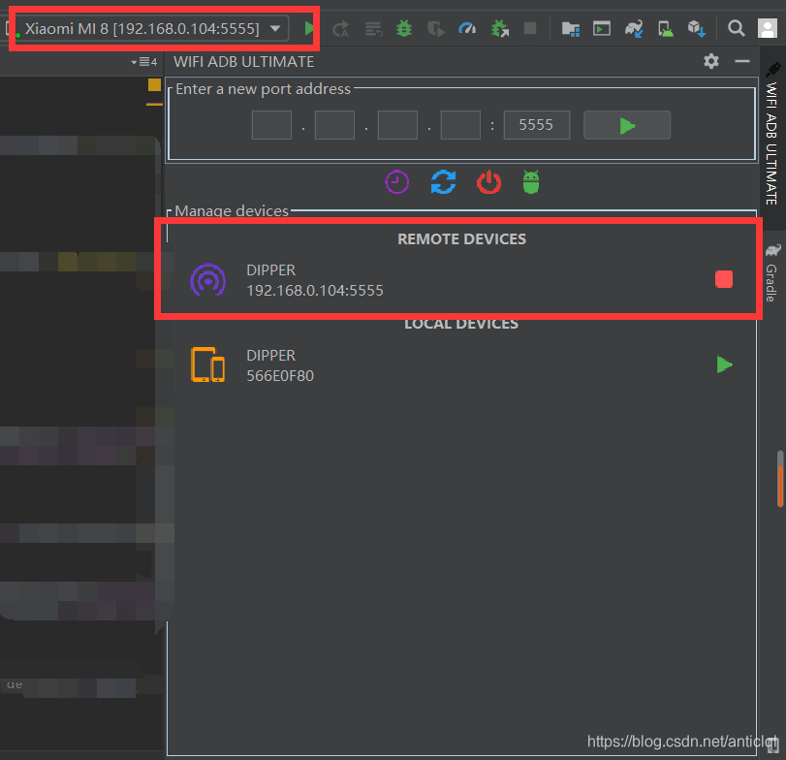The width and height of the screenshot is (786, 760).
Task: Run app with coverage icon
Action: click(435, 29)
